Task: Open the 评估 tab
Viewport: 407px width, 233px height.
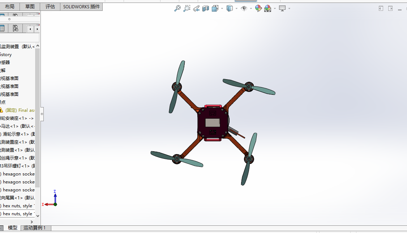Action: (50, 7)
